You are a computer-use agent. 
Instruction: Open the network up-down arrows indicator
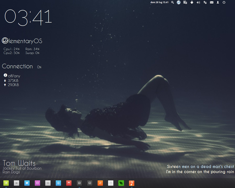pyautogui.click(x=205, y=2)
